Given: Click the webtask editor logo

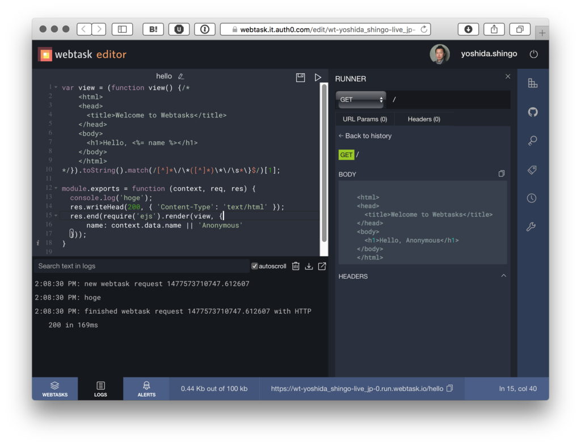Looking at the screenshot, I should tap(82, 54).
